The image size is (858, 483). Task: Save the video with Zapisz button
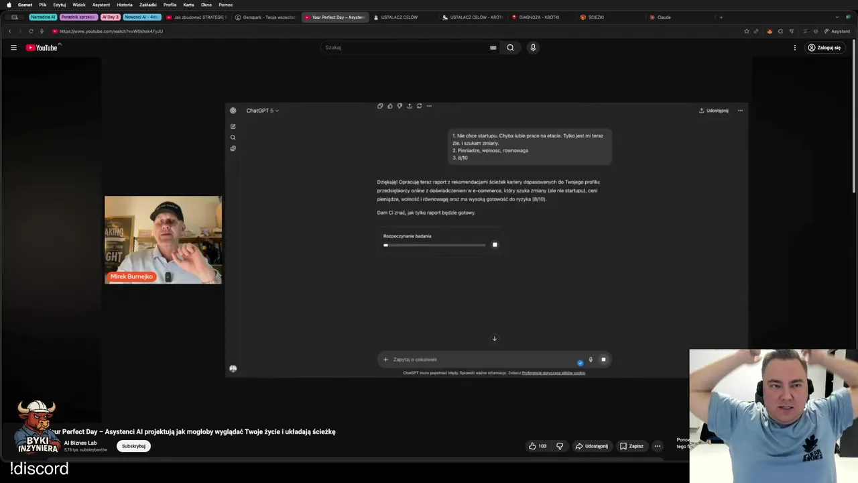pos(631,446)
